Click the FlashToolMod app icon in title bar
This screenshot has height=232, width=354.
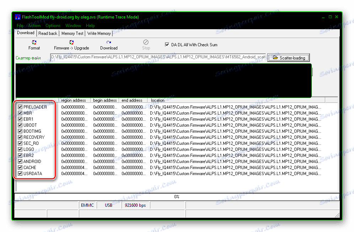pos(18,17)
